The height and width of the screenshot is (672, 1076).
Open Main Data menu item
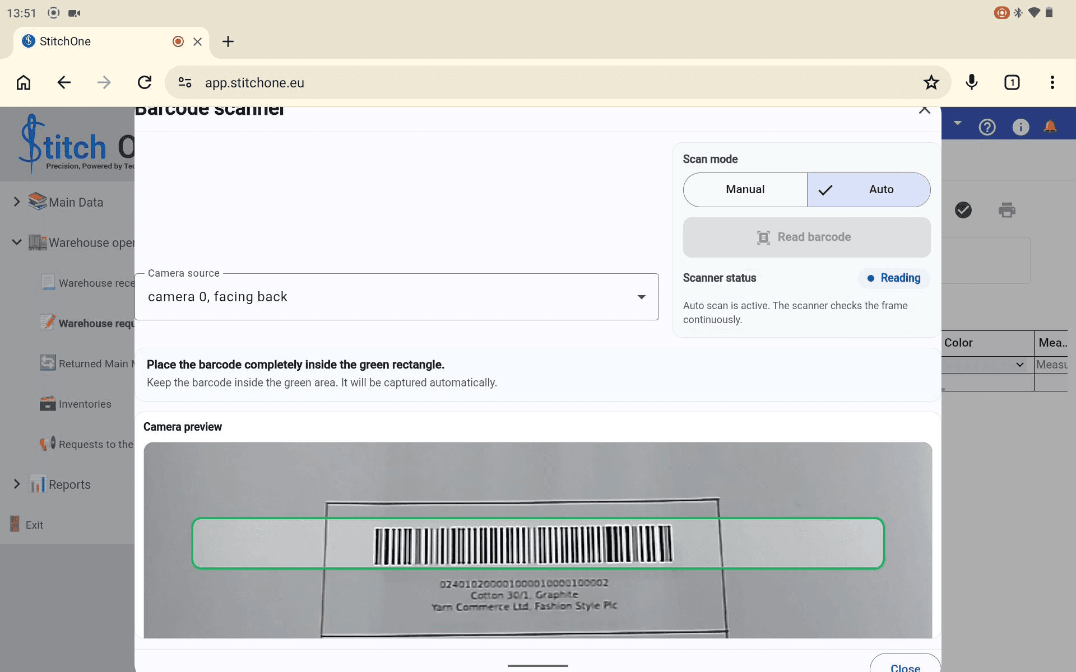(x=76, y=202)
